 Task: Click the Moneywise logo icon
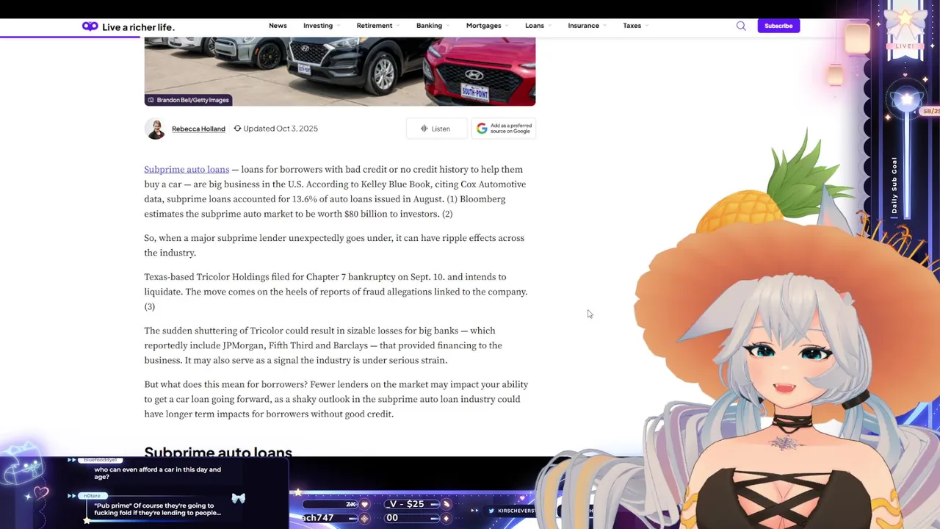click(x=90, y=26)
